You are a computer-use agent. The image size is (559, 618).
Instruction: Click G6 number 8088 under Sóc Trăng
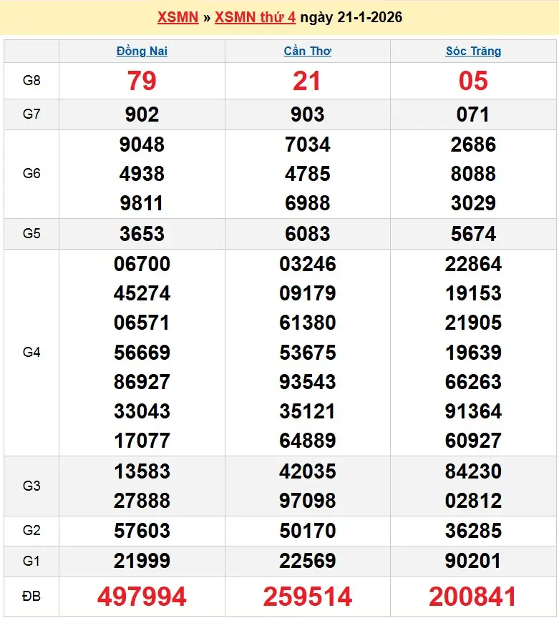473,174
